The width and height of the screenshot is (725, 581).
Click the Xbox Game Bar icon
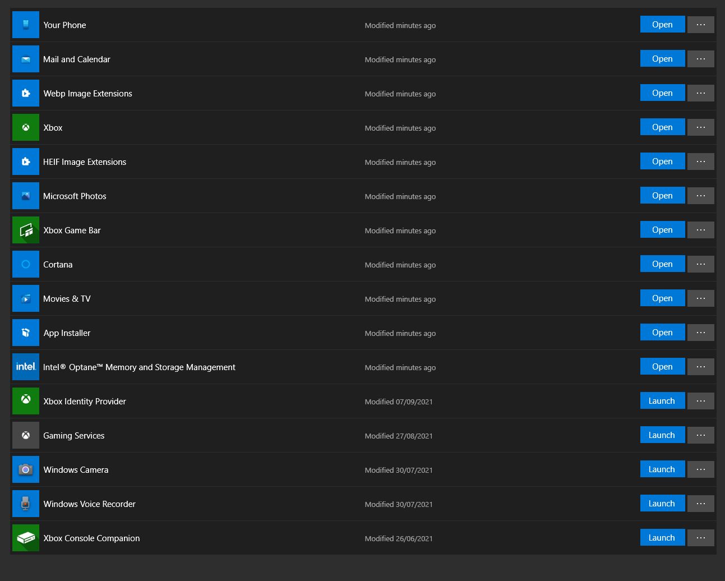pos(26,230)
